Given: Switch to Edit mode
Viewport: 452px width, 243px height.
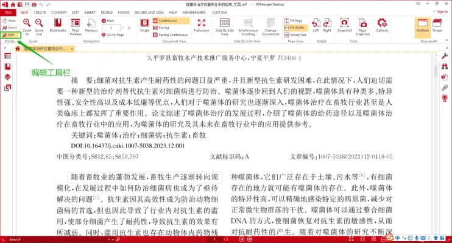Looking at the screenshot, I should pyautogui.click(x=11, y=35).
